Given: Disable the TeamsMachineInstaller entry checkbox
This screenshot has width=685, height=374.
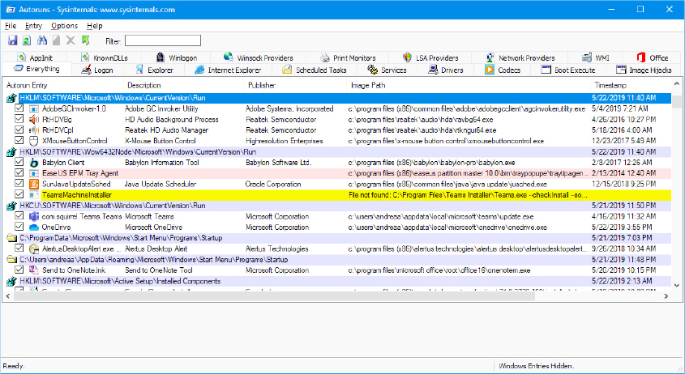Looking at the screenshot, I should 19,195.
